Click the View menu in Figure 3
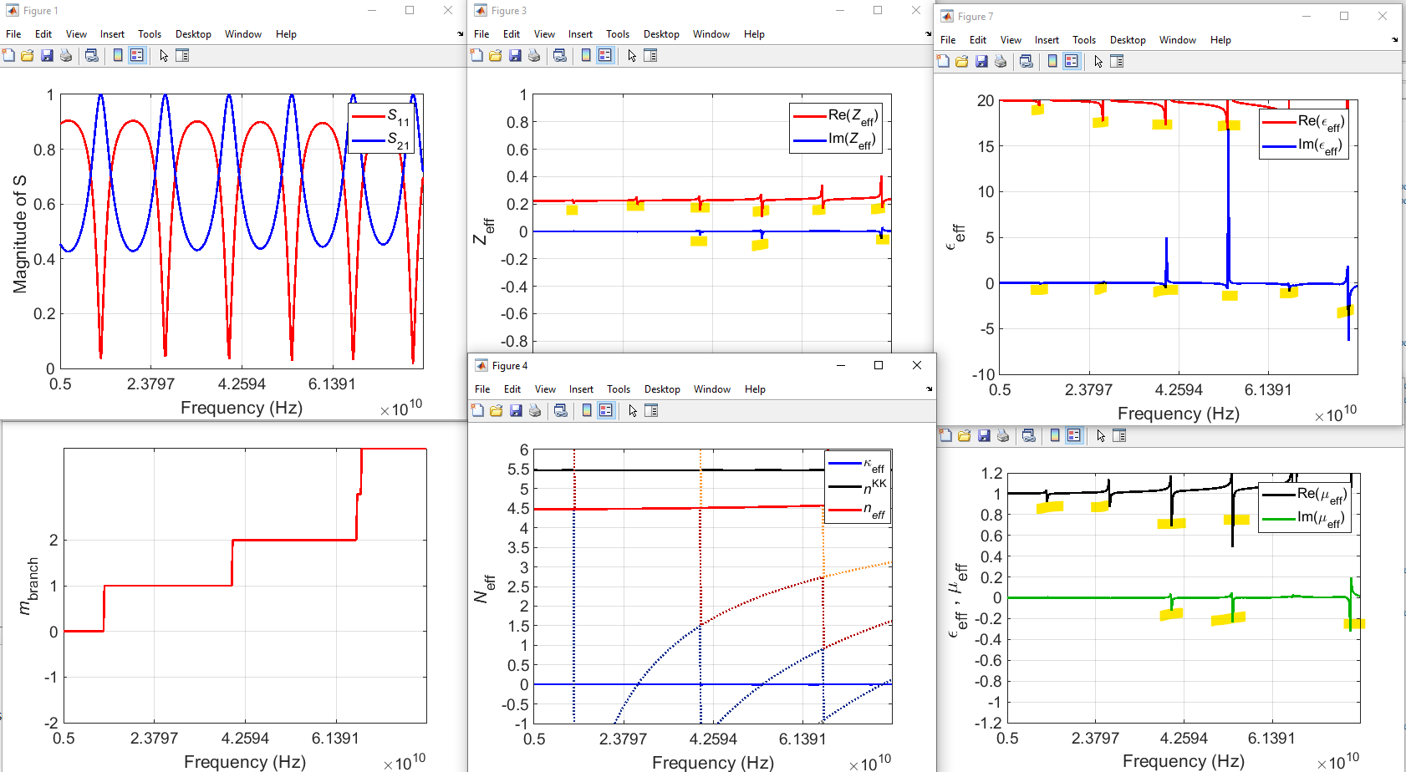This screenshot has height=772, width=1406. [x=544, y=34]
